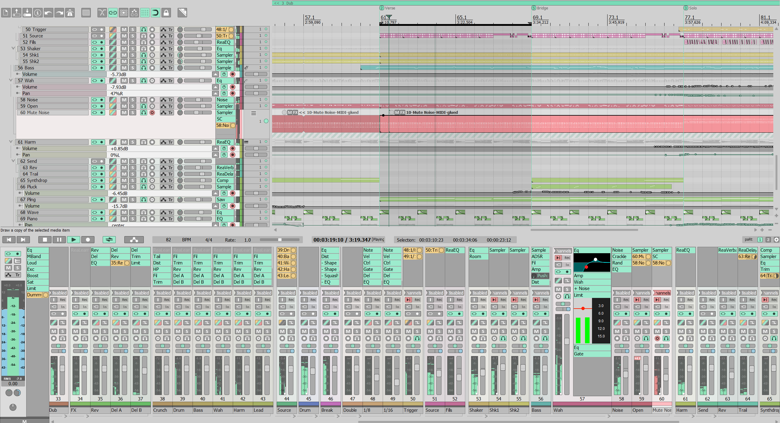Hide the Pluck Volume envelope lane arrow
This screenshot has width=780, height=423.
pyautogui.click(x=215, y=193)
